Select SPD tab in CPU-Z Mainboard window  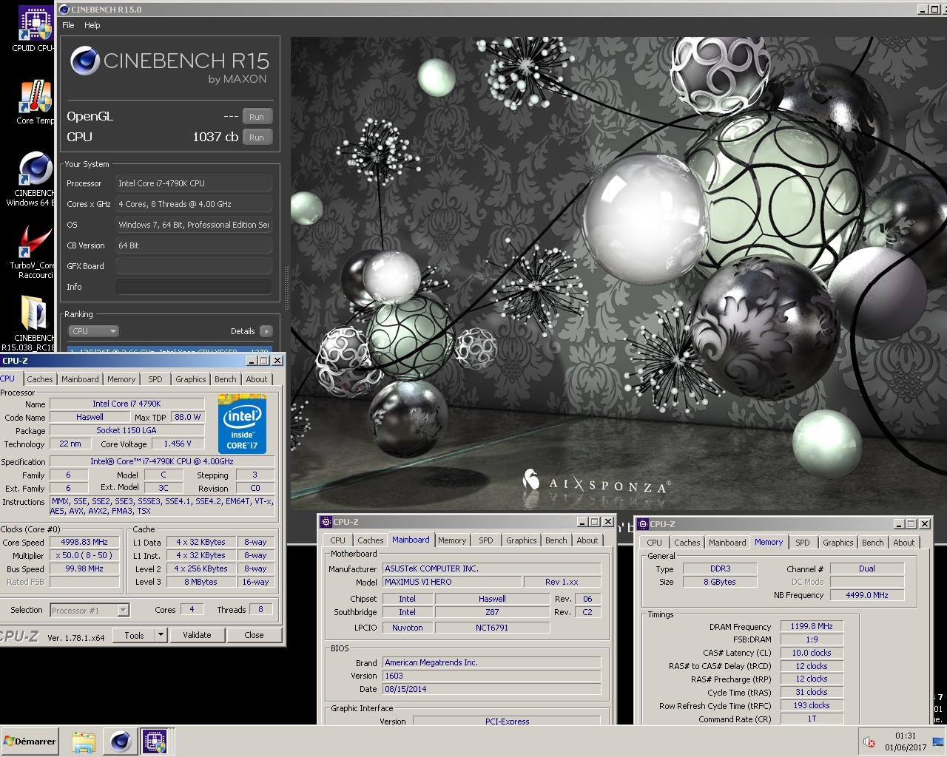pos(486,540)
